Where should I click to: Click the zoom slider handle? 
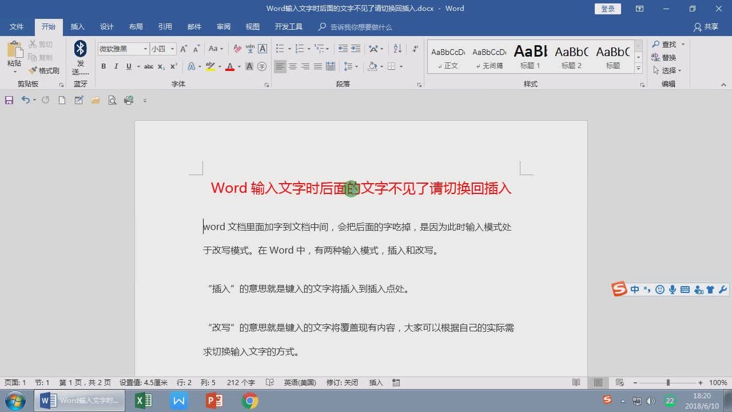coord(668,383)
